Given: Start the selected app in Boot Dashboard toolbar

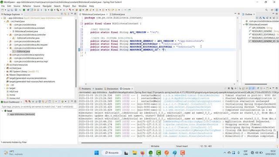Looking at the screenshot, I should [26, 102].
